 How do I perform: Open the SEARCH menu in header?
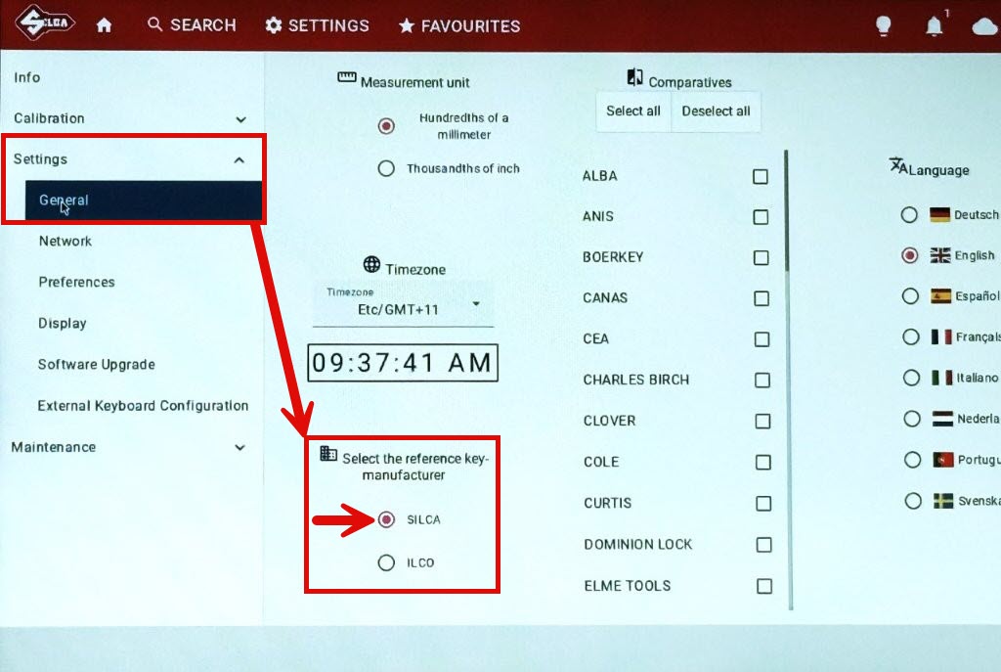coord(192,25)
